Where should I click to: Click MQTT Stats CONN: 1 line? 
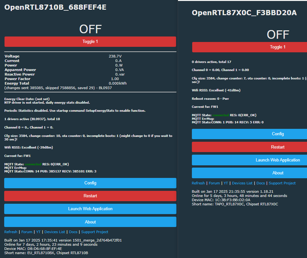click(x=228, y=122)
